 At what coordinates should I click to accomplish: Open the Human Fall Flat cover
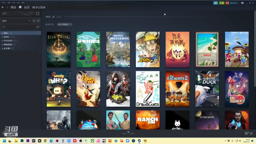tap(237, 50)
